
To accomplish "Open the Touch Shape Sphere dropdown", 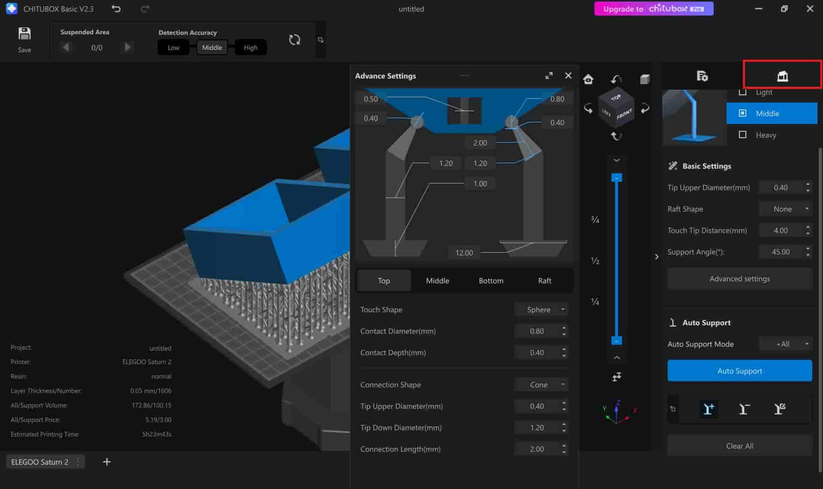I will point(541,309).
